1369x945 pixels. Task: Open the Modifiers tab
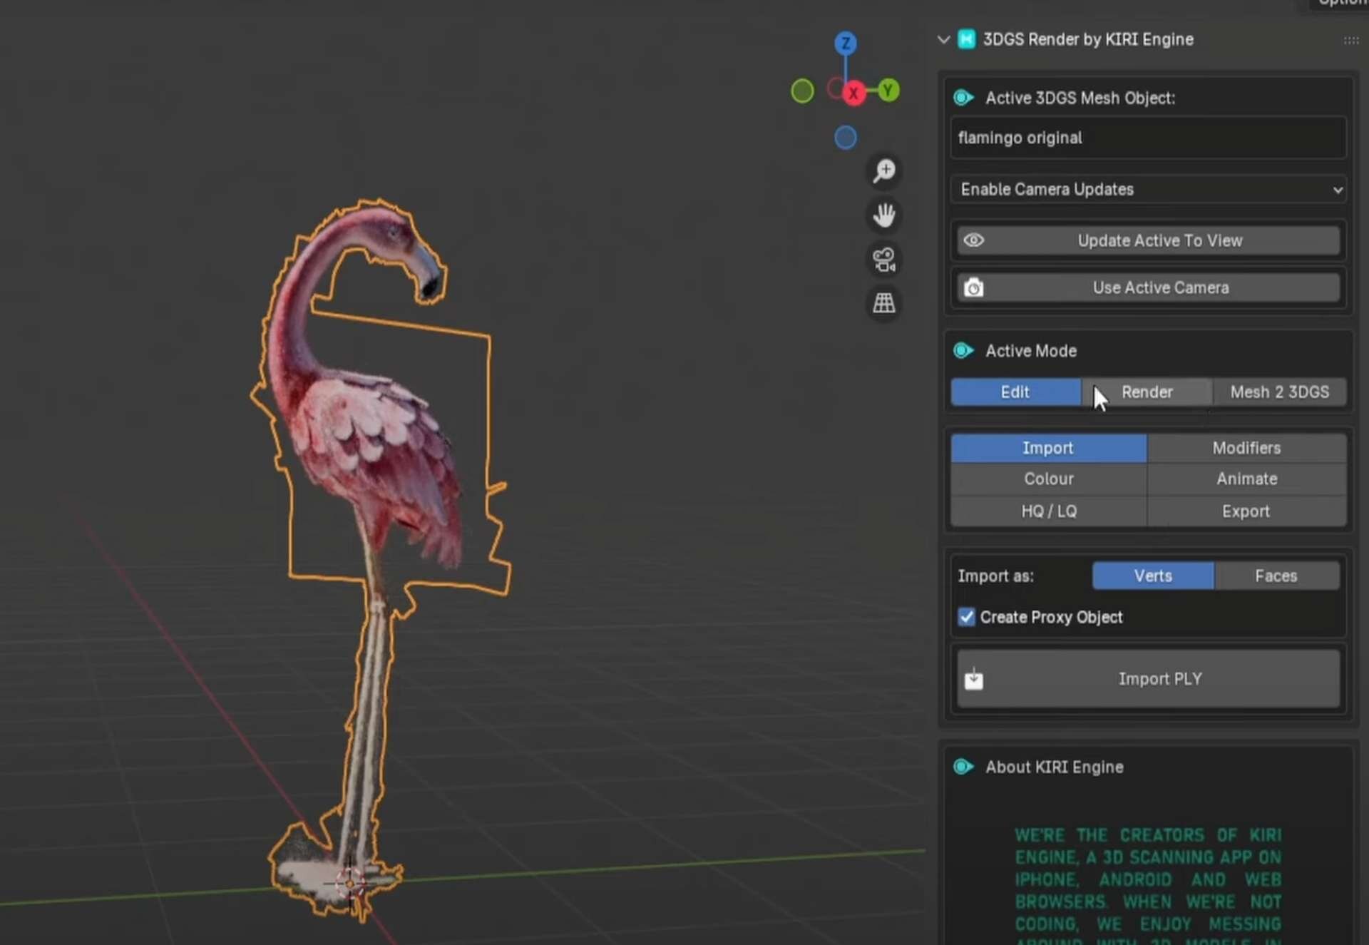[1246, 448]
